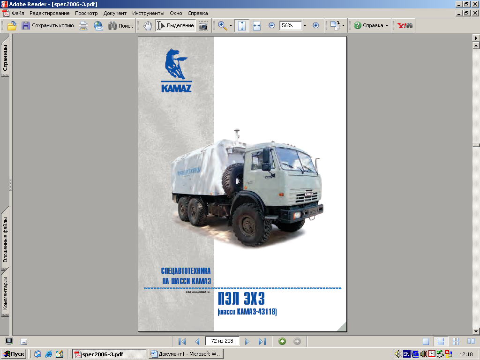Image resolution: width=480 pixels, height=360 pixels.
Task: Activate the Выделение selection tool
Action: coord(176,26)
